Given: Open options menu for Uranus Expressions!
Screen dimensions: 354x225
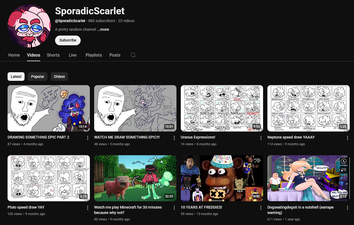Looking at the screenshot, I should tap(261, 138).
